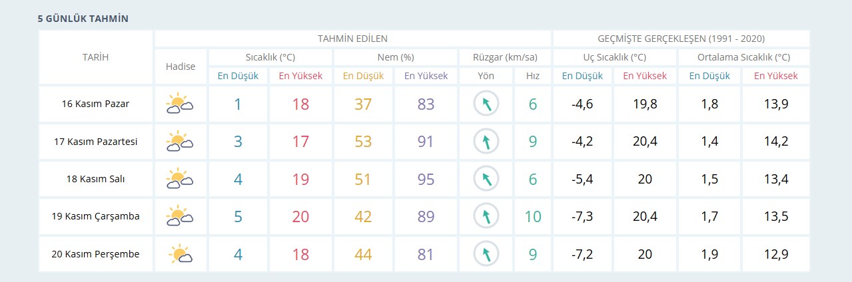Click the wind direction compass for 20 Kasım
This screenshot has height=282, width=852.
click(x=486, y=254)
